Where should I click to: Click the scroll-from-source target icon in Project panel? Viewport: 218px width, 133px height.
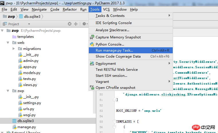[x=70, y=24]
